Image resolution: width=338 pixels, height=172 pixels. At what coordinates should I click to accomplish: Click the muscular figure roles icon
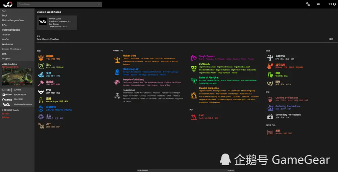click(x=270, y=58)
